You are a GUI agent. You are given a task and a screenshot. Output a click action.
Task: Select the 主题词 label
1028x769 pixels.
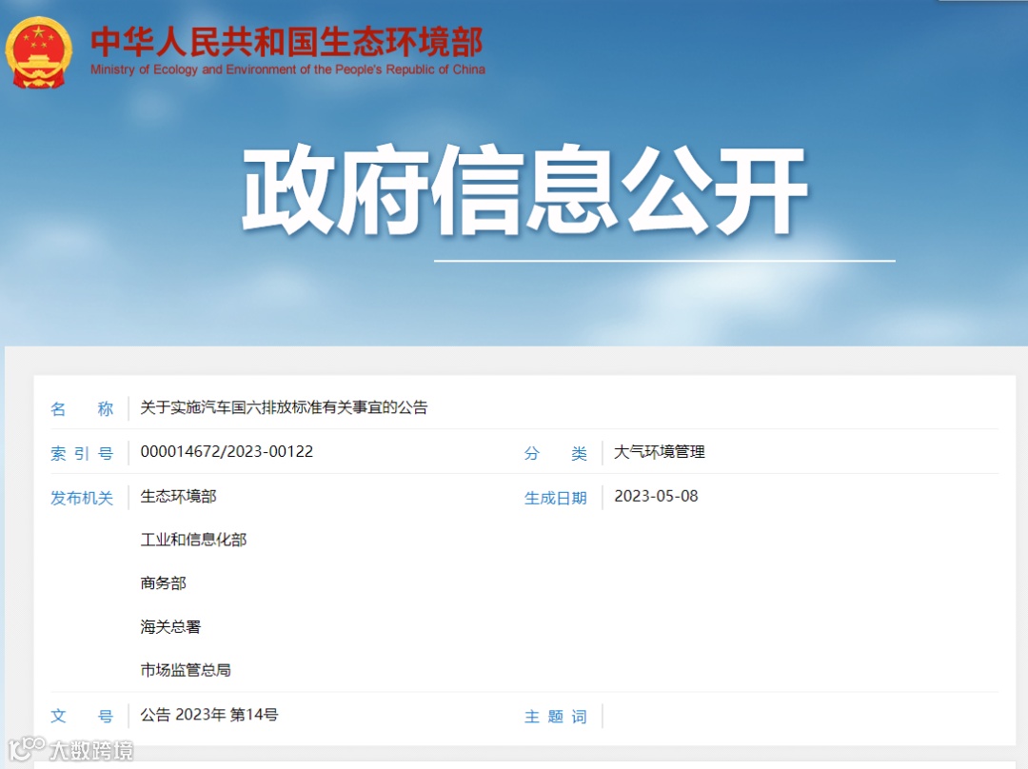tap(555, 716)
